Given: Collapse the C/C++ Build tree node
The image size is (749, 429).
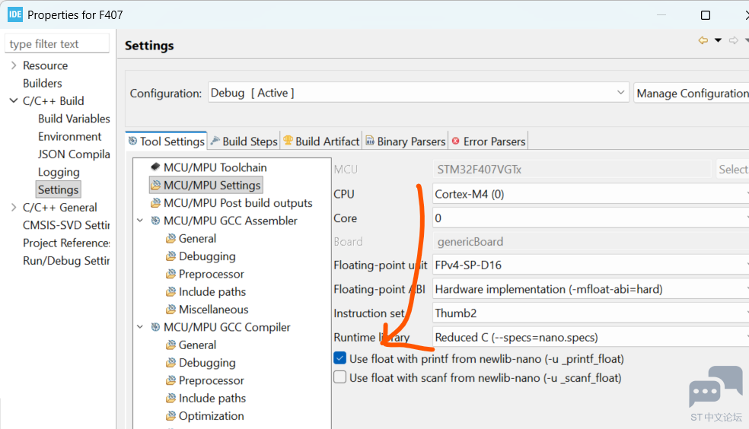Looking at the screenshot, I should [x=14, y=100].
